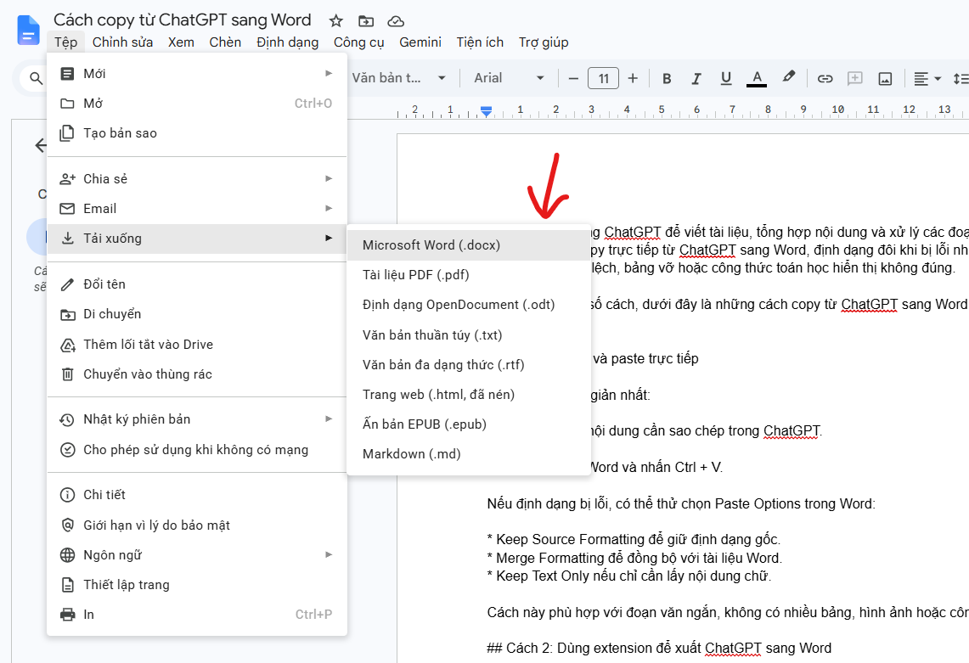
Task: Select Chuyển vào thùng rác
Action: click(x=196, y=374)
